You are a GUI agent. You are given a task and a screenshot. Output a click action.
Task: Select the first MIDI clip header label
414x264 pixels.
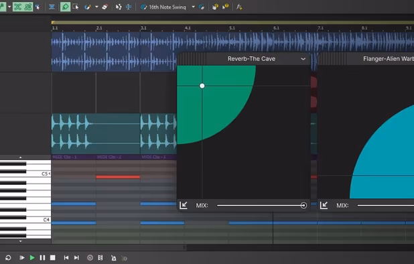pyautogui.click(x=65, y=157)
